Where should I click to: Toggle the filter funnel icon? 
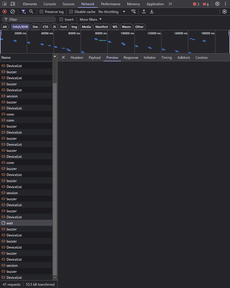pos(23,12)
